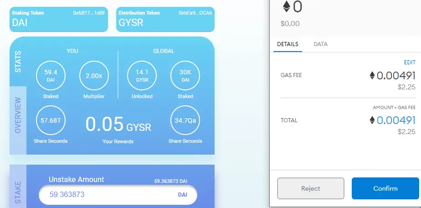This screenshot has width=421, height=208.
Task: Select the DETAILS tab
Action: point(288,44)
